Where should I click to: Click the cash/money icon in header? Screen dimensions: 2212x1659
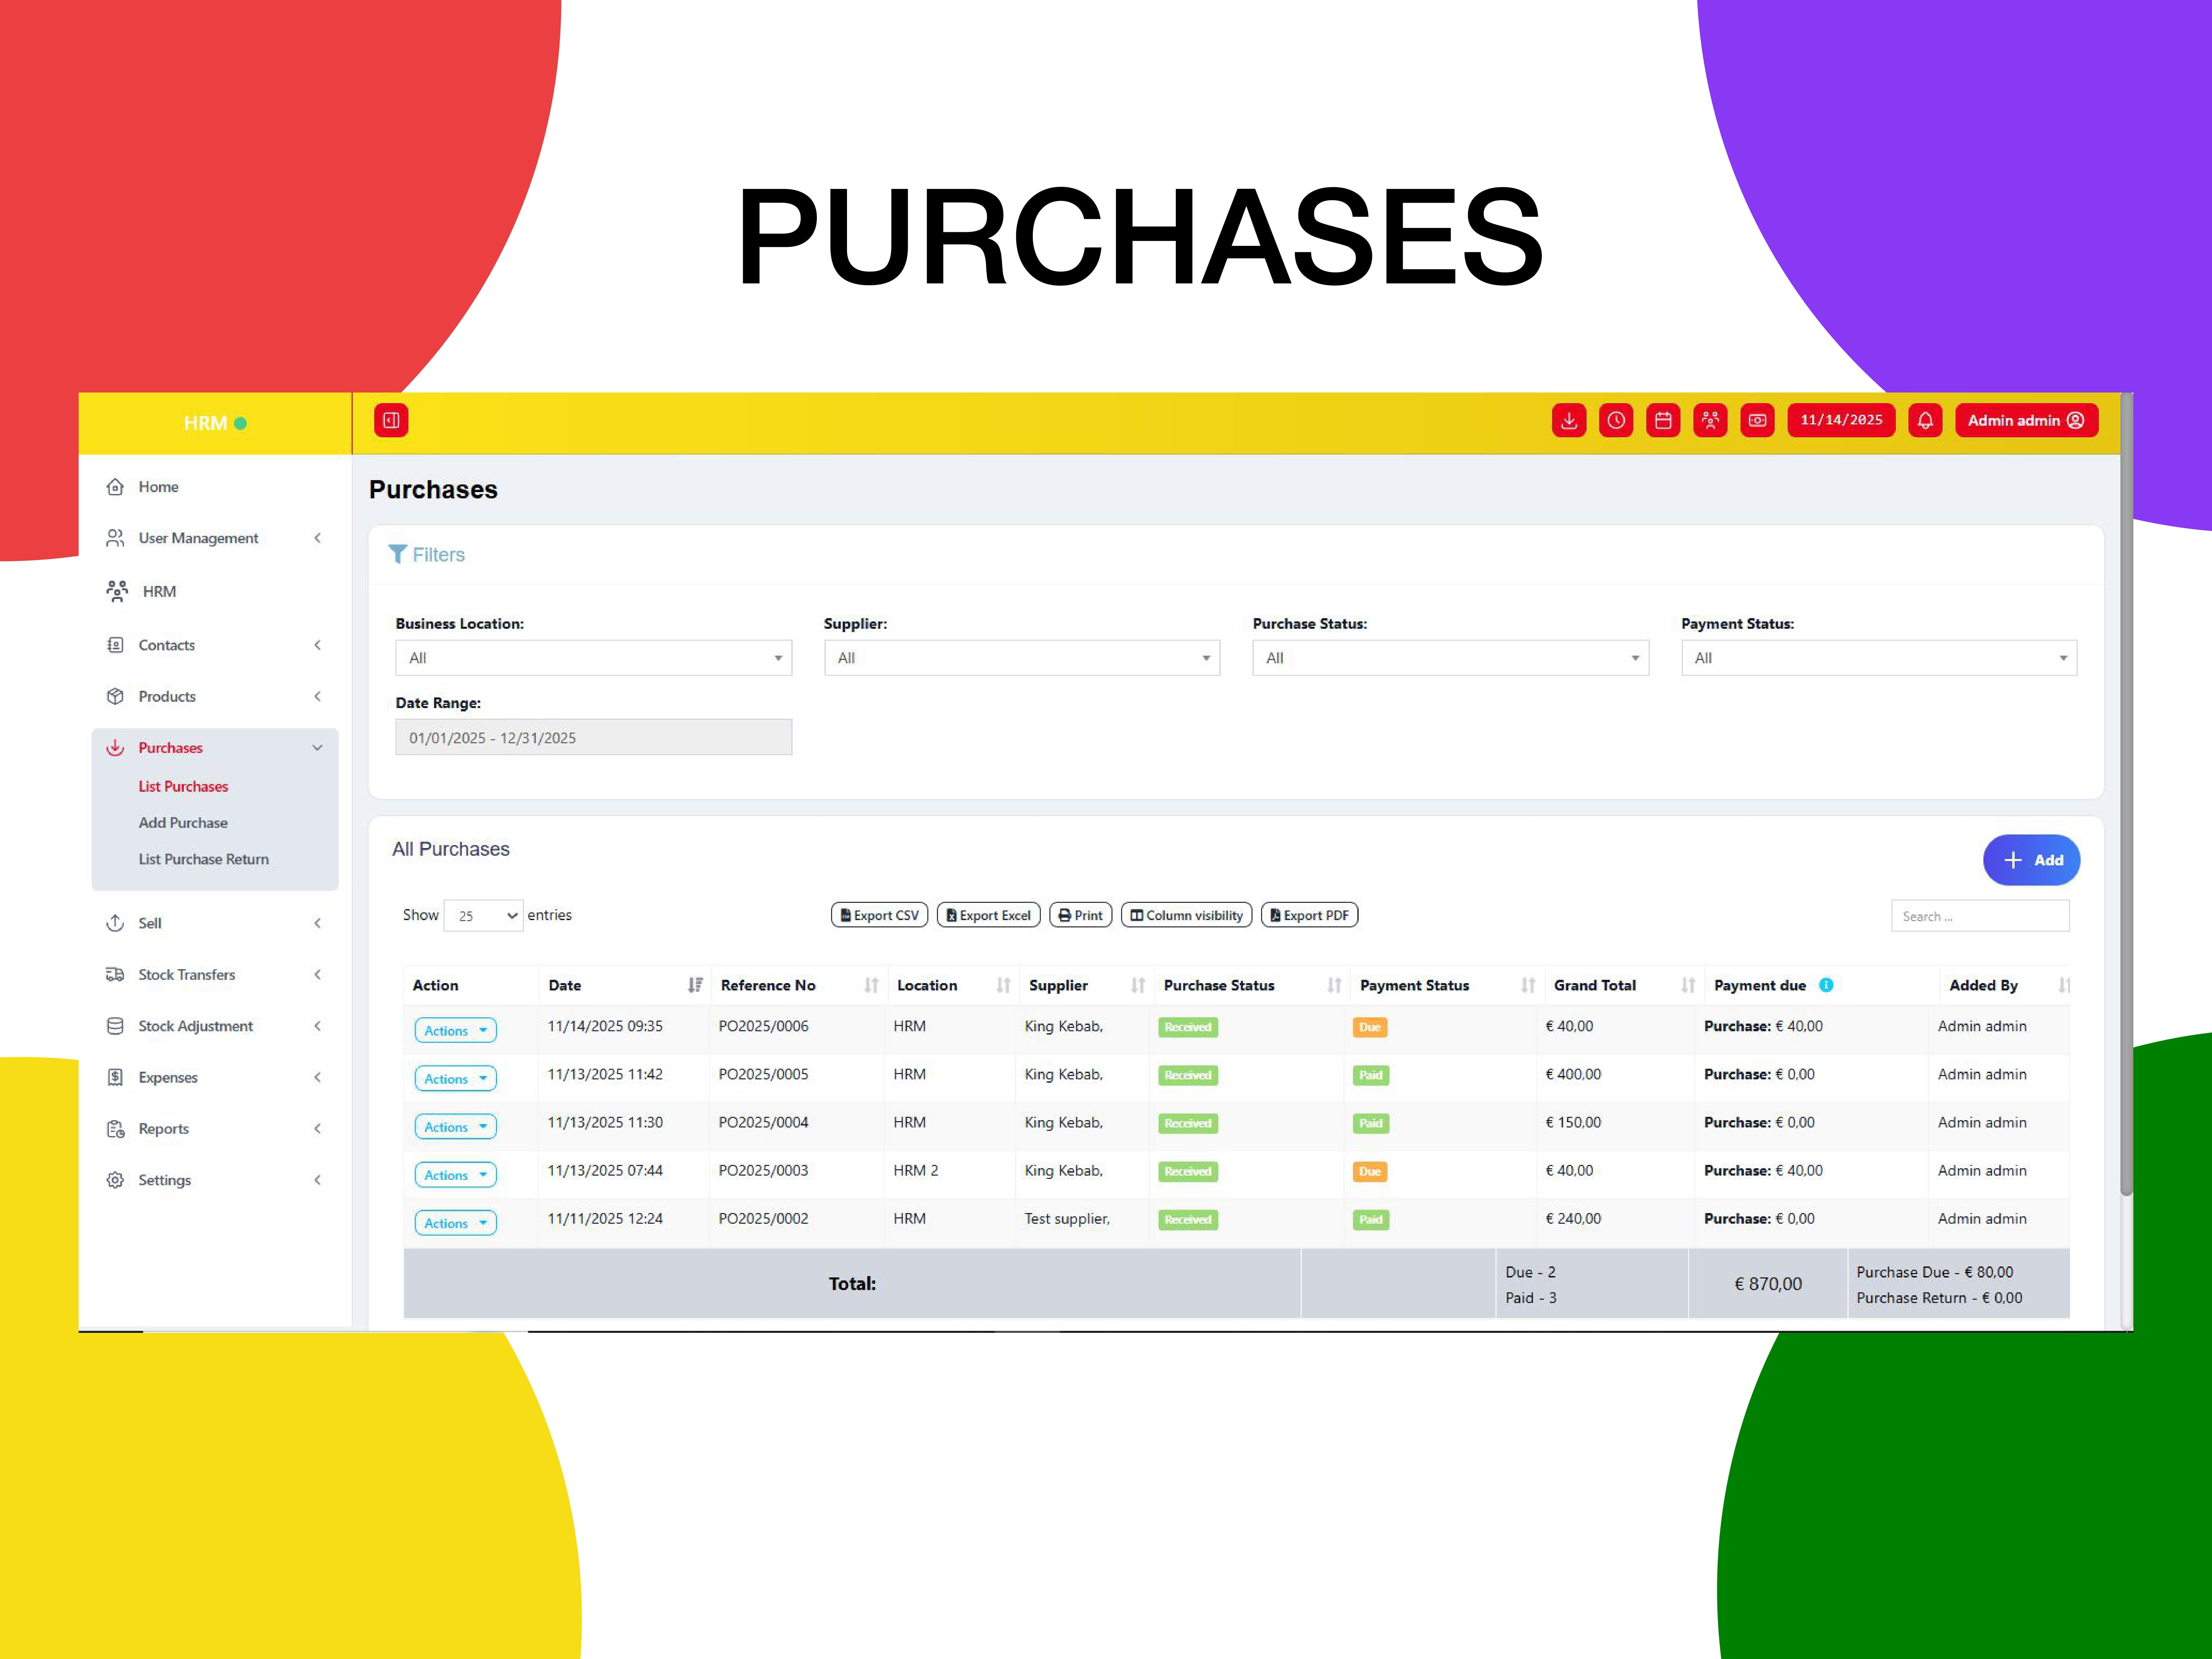pos(1757,420)
